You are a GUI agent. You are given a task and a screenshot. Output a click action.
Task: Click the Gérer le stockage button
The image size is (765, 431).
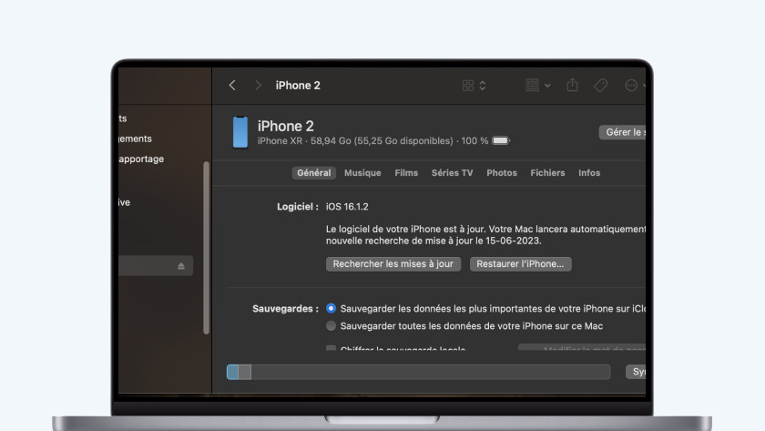pyautogui.click(x=622, y=132)
